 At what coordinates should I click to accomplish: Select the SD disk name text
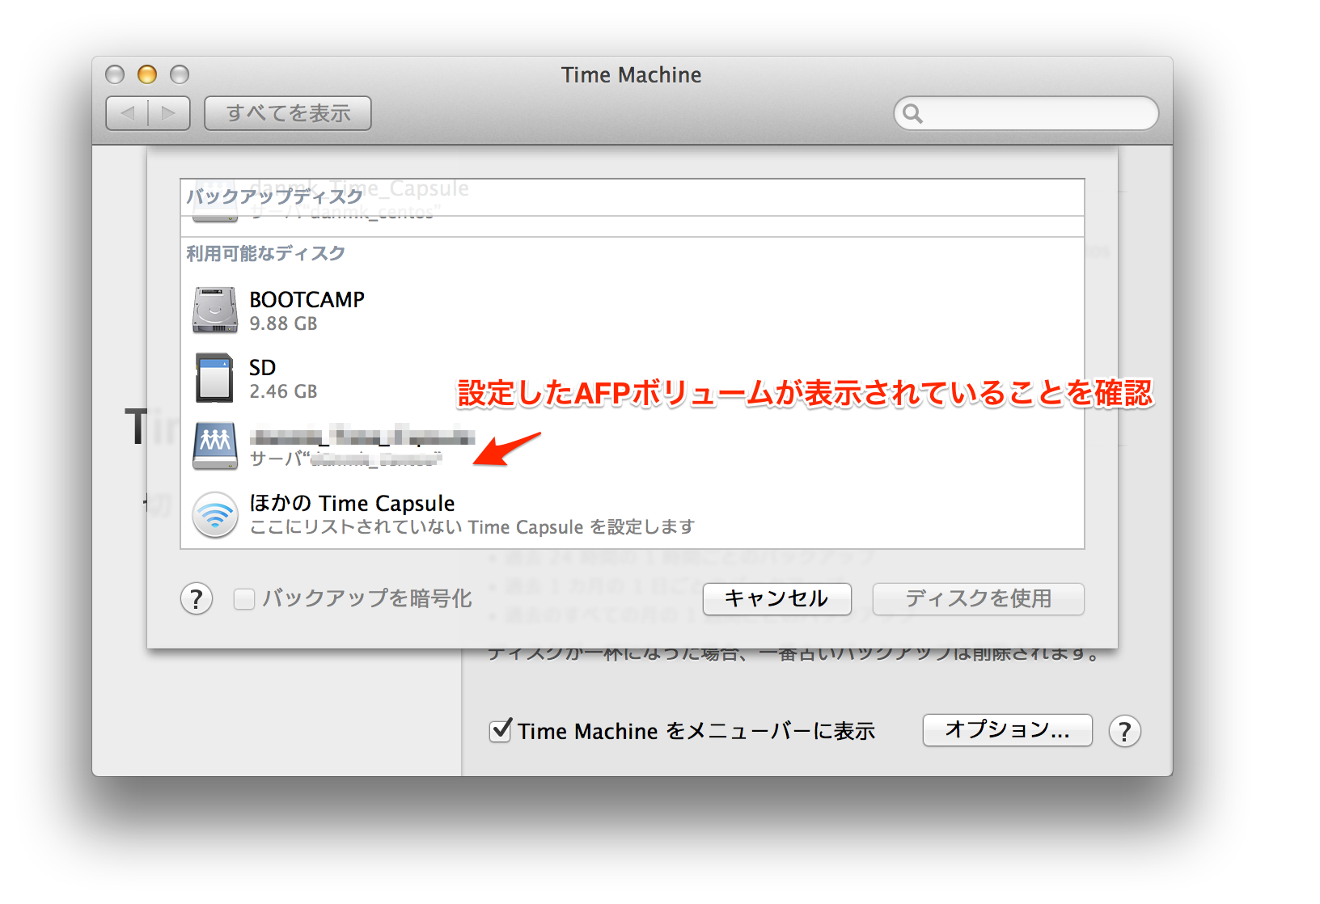(262, 368)
